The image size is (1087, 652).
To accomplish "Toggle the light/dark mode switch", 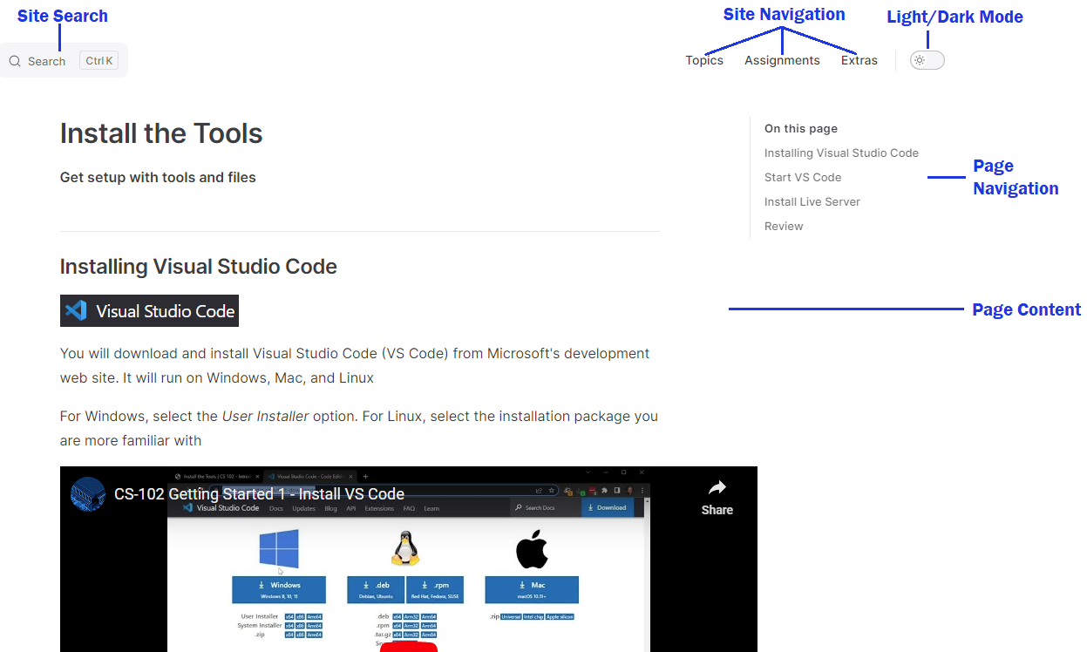I will 927,60.
